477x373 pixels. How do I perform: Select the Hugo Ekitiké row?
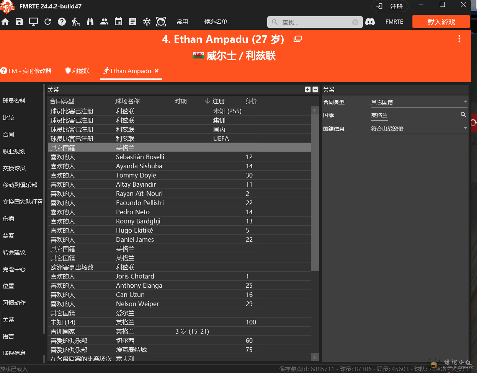pos(179,230)
